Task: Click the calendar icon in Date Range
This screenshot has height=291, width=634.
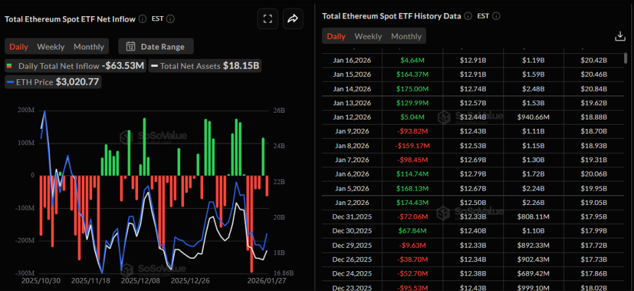Action: click(x=131, y=46)
